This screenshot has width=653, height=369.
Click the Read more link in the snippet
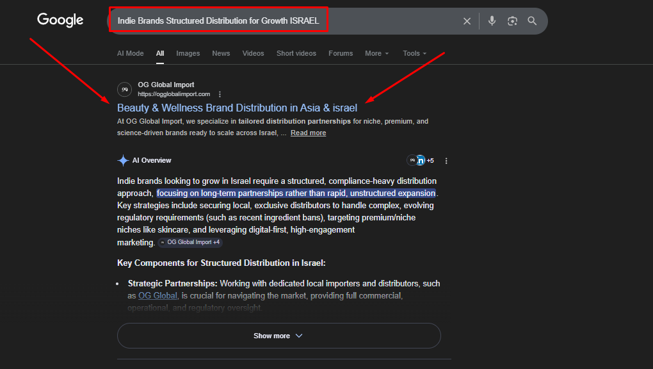point(308,132)
